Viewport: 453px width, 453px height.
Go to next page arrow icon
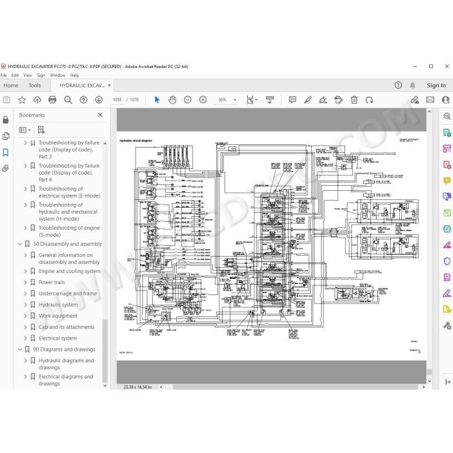pos(99,100)
